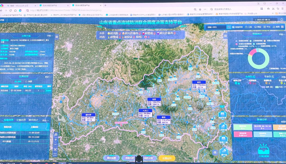The height and width of the screenshot is (164, 286).
Task: Expand 详情>> in the 决策方案 panel
Action: (50, 36)
